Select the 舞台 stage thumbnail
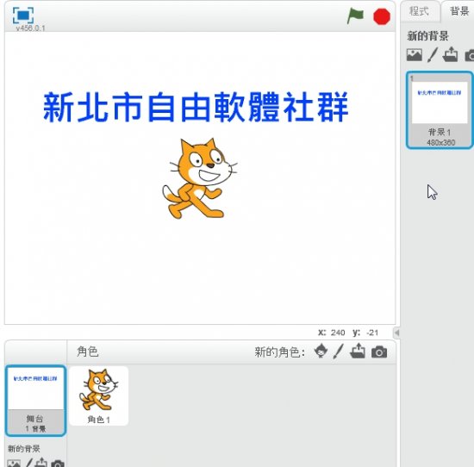 [x=35, y=401]
